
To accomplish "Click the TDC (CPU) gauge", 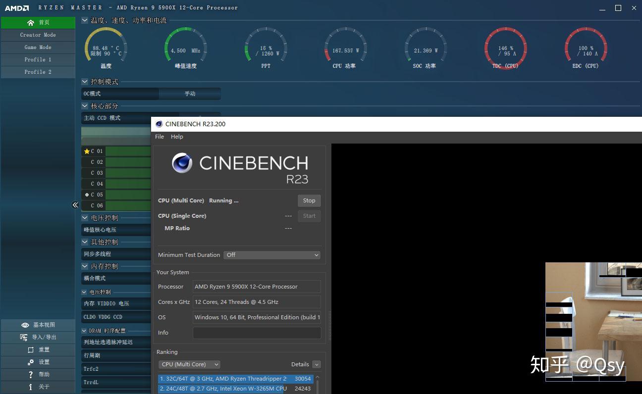I will pyautogui.click(x=506, y=49).
